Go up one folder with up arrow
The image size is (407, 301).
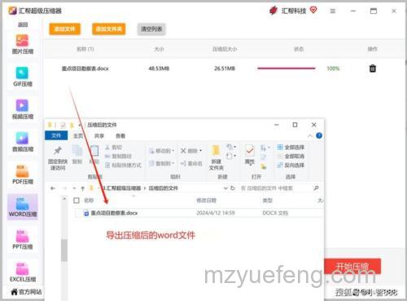click(83, 188)
